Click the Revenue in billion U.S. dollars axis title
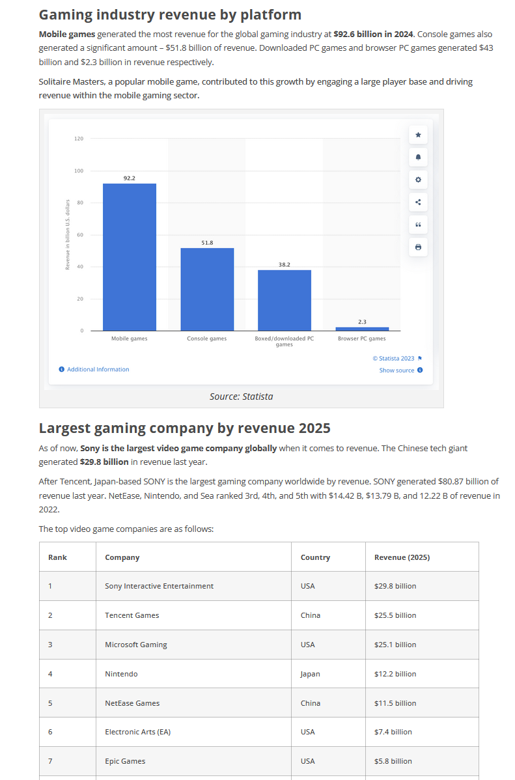 68,234
